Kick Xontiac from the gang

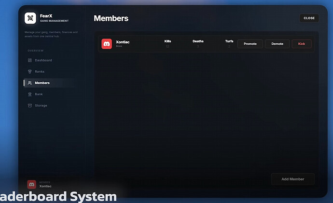[x=302, y=44]
